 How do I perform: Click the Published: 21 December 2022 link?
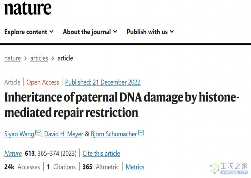click(x=103, y=82)
